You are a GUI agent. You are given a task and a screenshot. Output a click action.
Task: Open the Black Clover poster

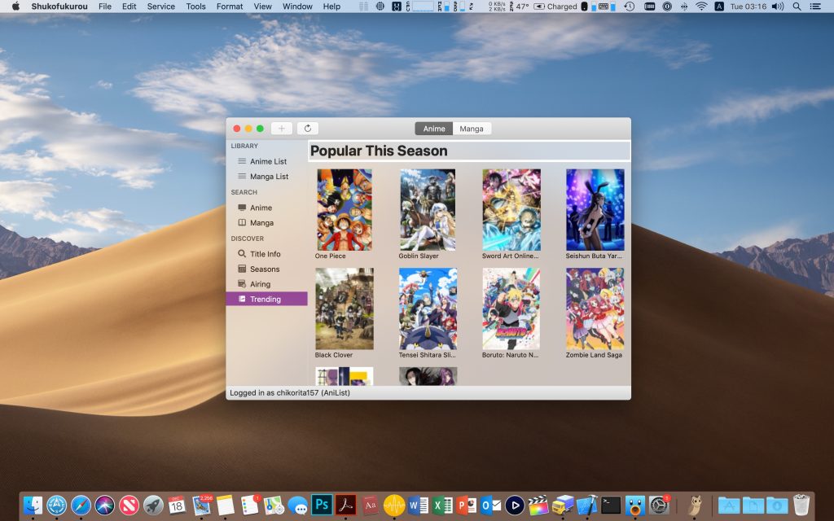(345, 309)
